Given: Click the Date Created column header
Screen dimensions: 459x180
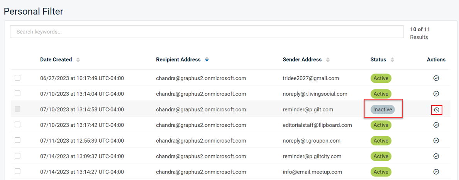Looking at the screenshot, I should click(56, 60).
